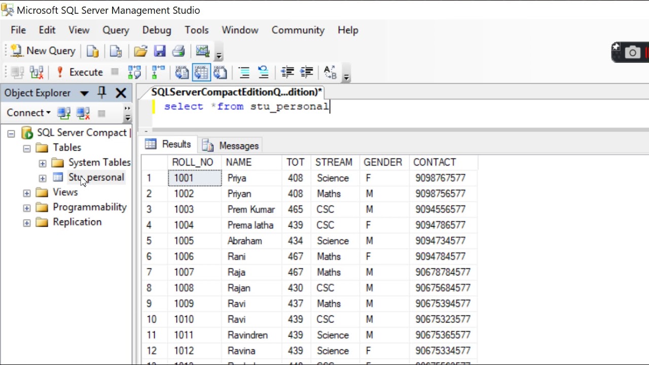The height and width of the screenshot is (365, 649).
Task: Click into the query editor text
Action: pyautogui.click(x=246, y=106)
